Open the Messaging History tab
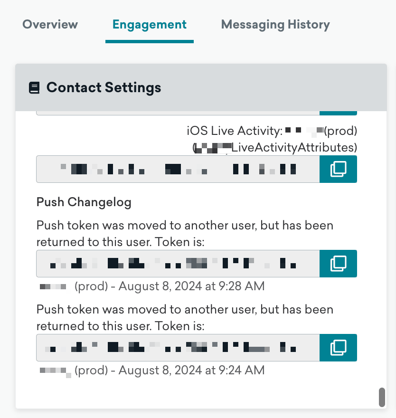396x418 pixels. click(x=275, y=25)
